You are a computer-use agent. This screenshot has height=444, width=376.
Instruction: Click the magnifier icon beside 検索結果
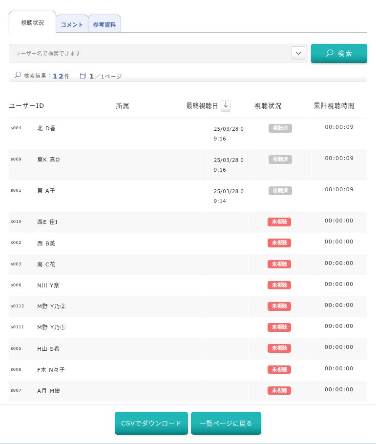coord(18,75)
